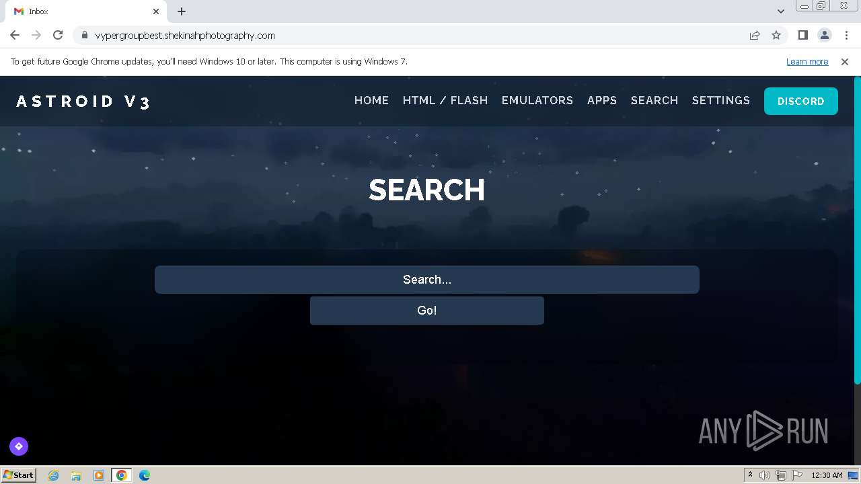Open the SEARCH nav item
The image size is (861, 484).
(x=654, y=100)
